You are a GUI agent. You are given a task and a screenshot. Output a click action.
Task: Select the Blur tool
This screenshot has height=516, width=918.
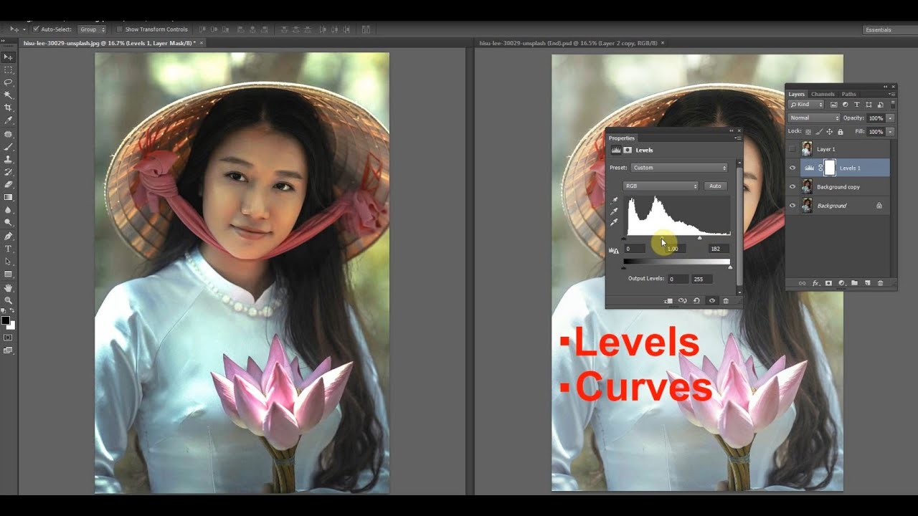click(9, 210)
